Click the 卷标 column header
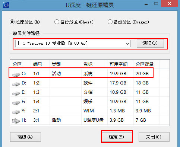Viewport: 180px width, 147px height. point(88,64)
